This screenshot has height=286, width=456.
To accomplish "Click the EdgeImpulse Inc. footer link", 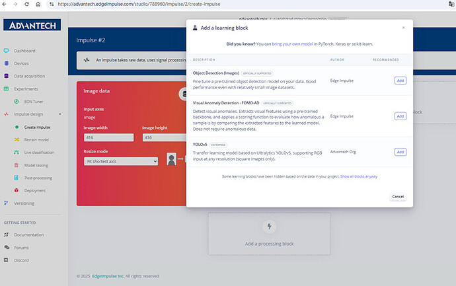I will 108,276.
